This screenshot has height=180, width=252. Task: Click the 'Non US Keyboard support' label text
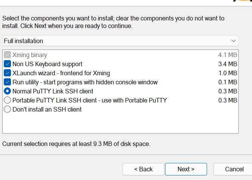[x=47, y=64]
